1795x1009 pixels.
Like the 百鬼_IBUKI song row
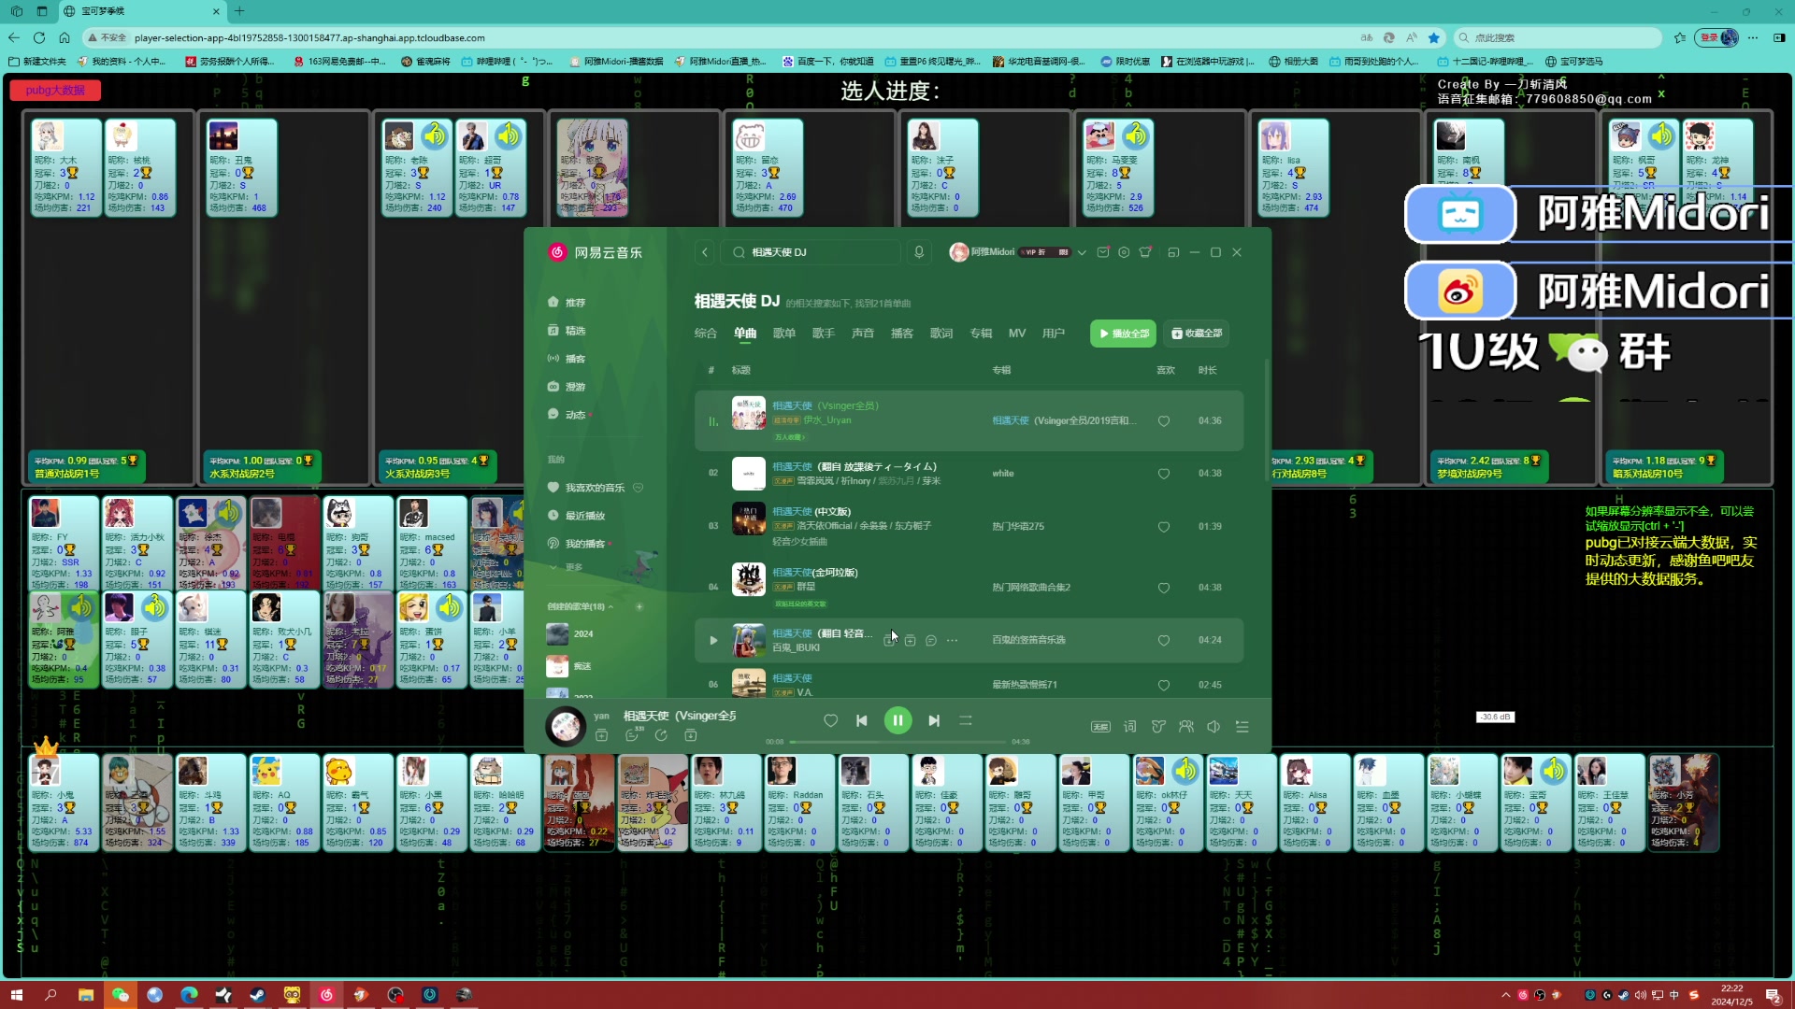tap(1164, 640)
